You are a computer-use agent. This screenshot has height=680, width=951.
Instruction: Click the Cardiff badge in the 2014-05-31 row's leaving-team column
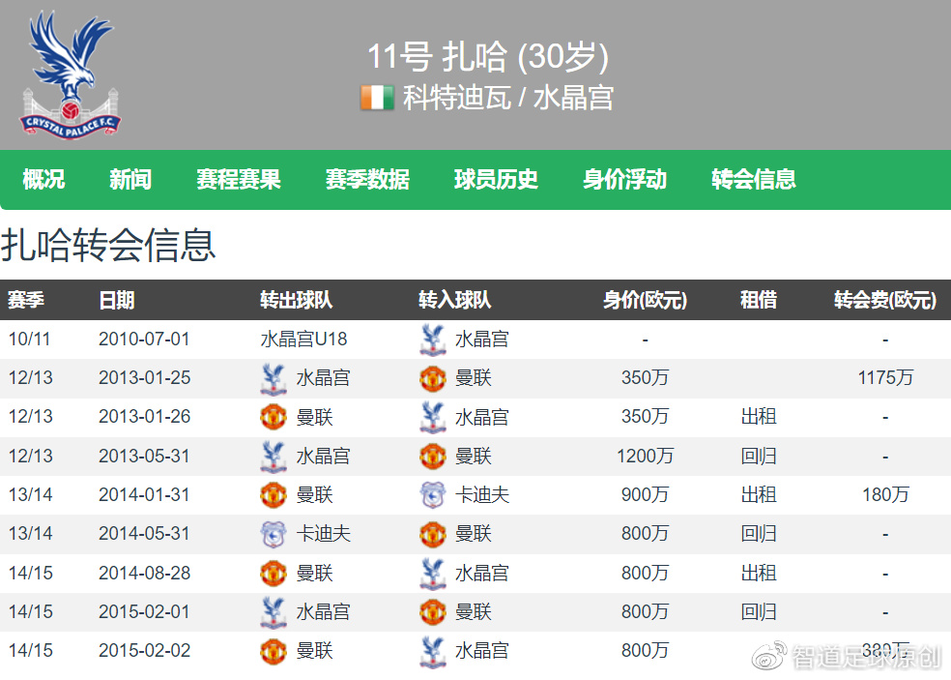tap(274, 534)
